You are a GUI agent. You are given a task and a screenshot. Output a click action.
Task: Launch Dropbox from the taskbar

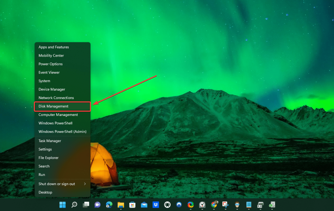pos(156,205)
